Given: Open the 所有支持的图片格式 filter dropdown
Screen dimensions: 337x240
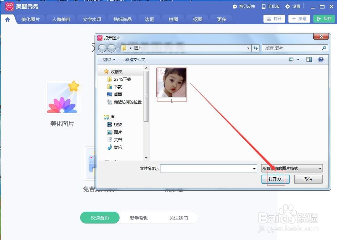Looking at the screenshot, I should pyautogui.click(x=292, y=169).
